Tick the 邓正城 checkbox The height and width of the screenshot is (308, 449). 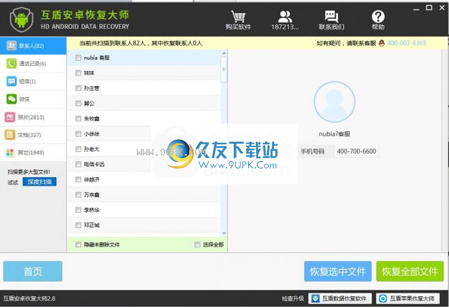tap(78, 225)
